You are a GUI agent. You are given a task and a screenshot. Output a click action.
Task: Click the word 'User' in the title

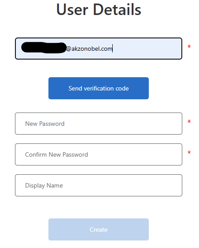(72, 10)
